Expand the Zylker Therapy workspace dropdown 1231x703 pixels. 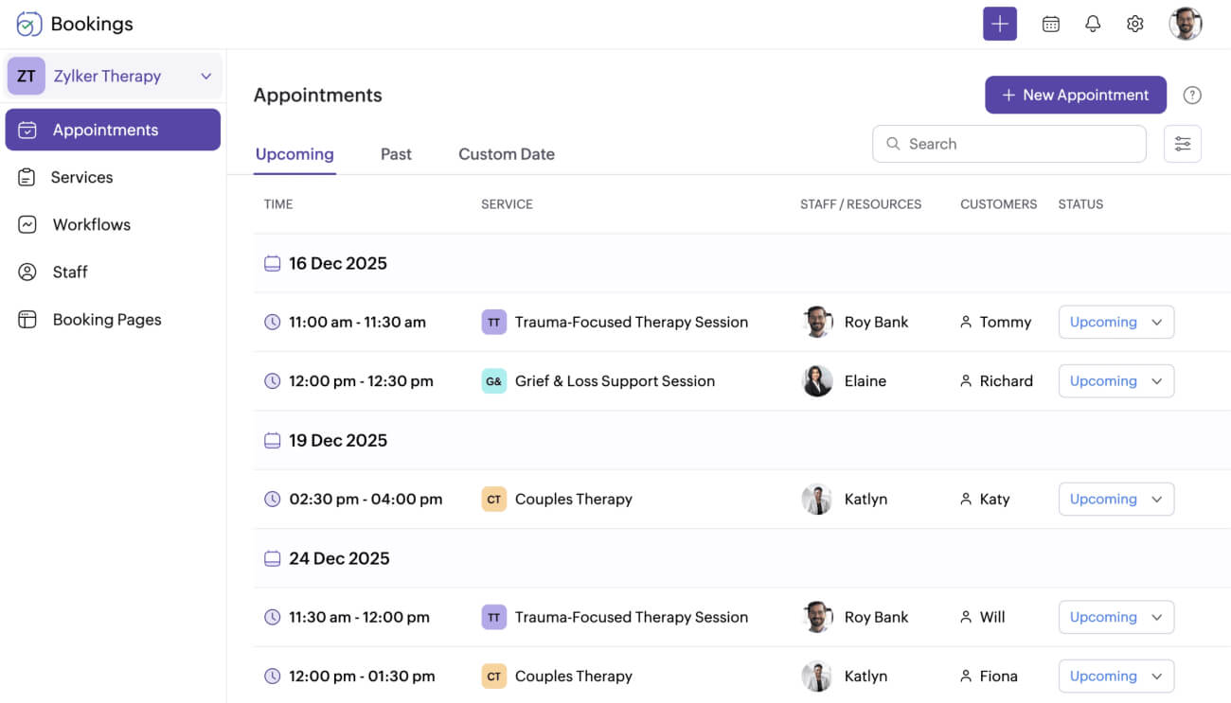click(206, 76)
